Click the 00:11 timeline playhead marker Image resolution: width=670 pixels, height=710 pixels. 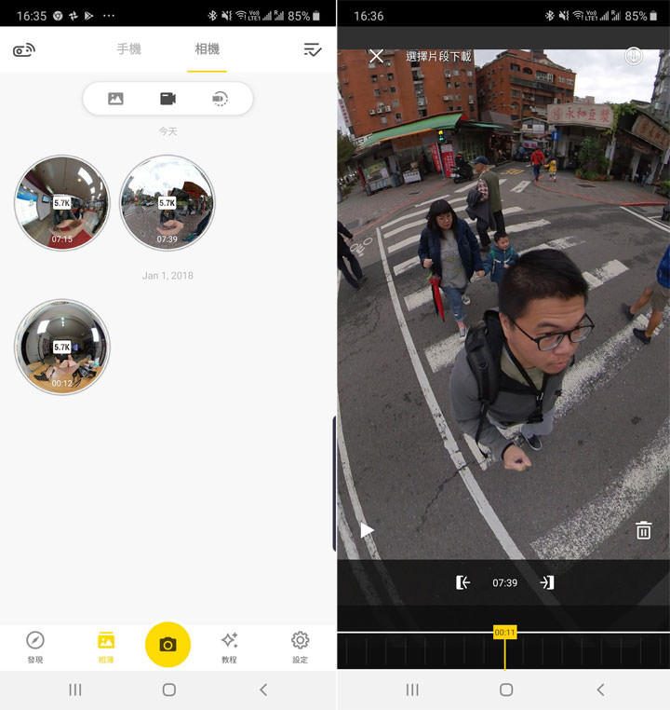point(504,633)
